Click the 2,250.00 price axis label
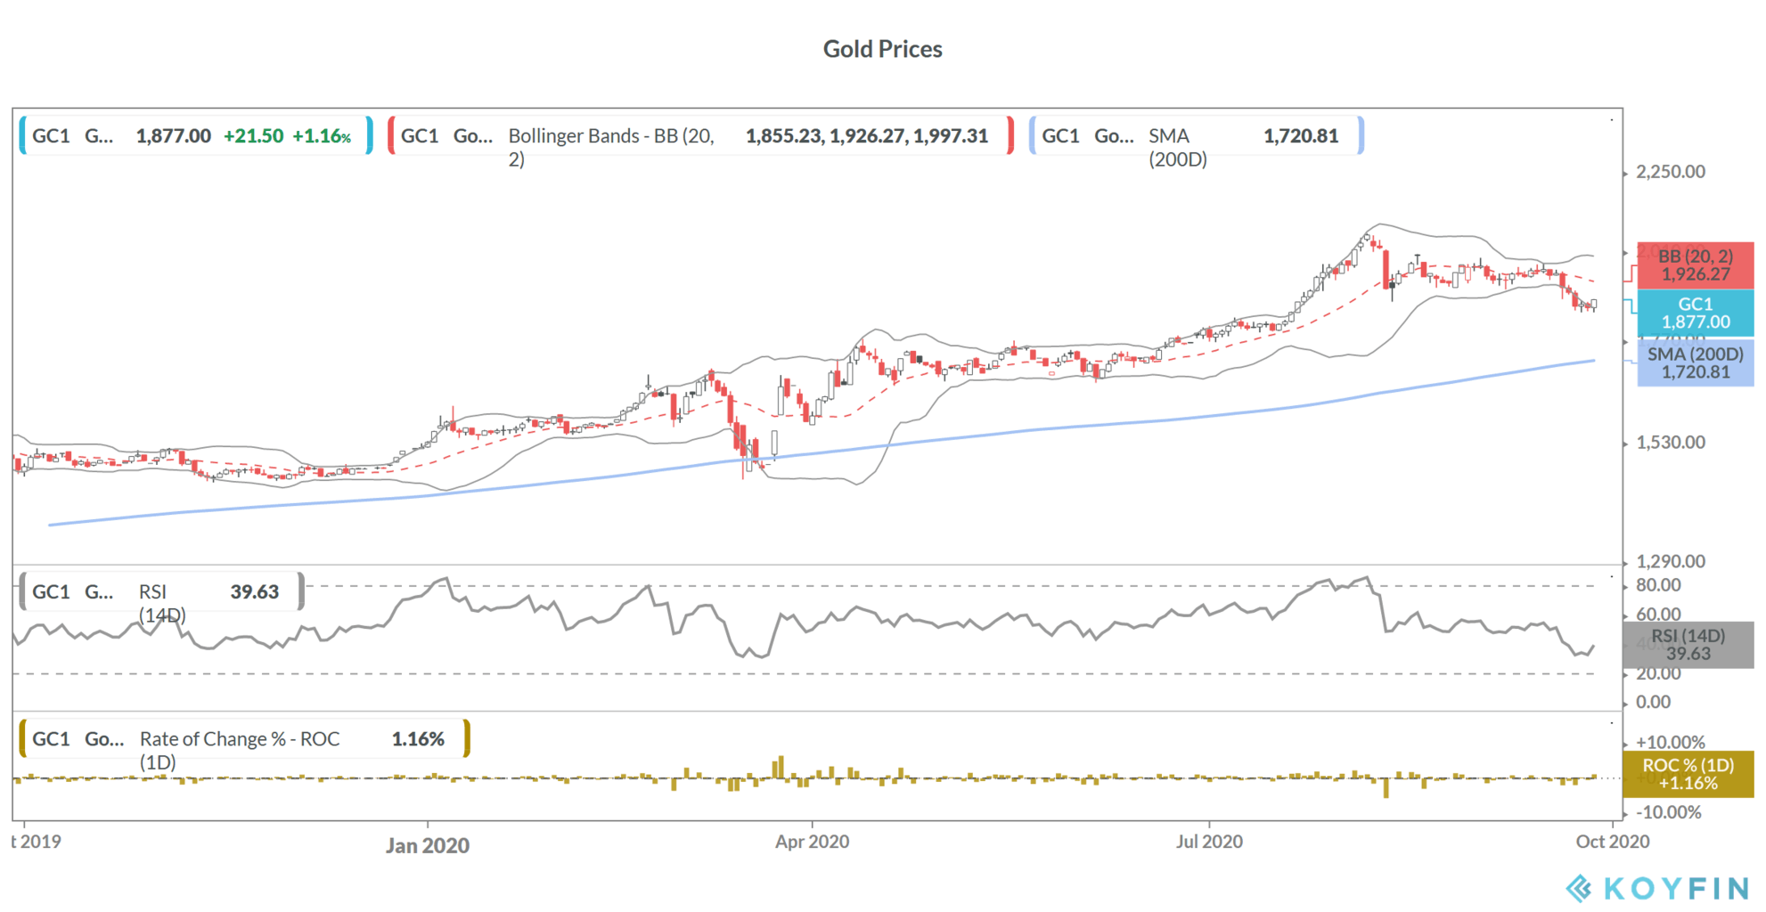Screen dimensions: 1766x912 1671,172
